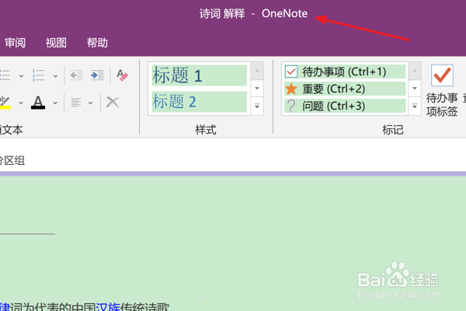Image resolution: width=466 pixels, height=311 pixels.
Task: Apply the font color A icon
Action: [38, 103]
